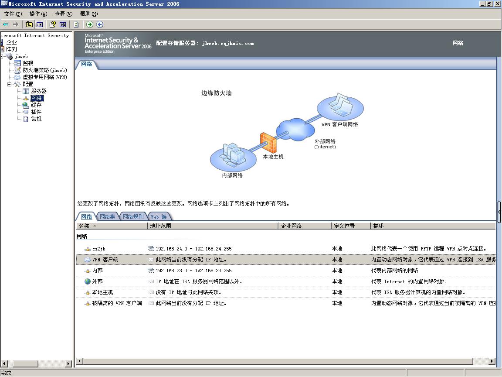Click the top 网络 page tab
Viewport: 502px width, 377px height.
[86, 64]
